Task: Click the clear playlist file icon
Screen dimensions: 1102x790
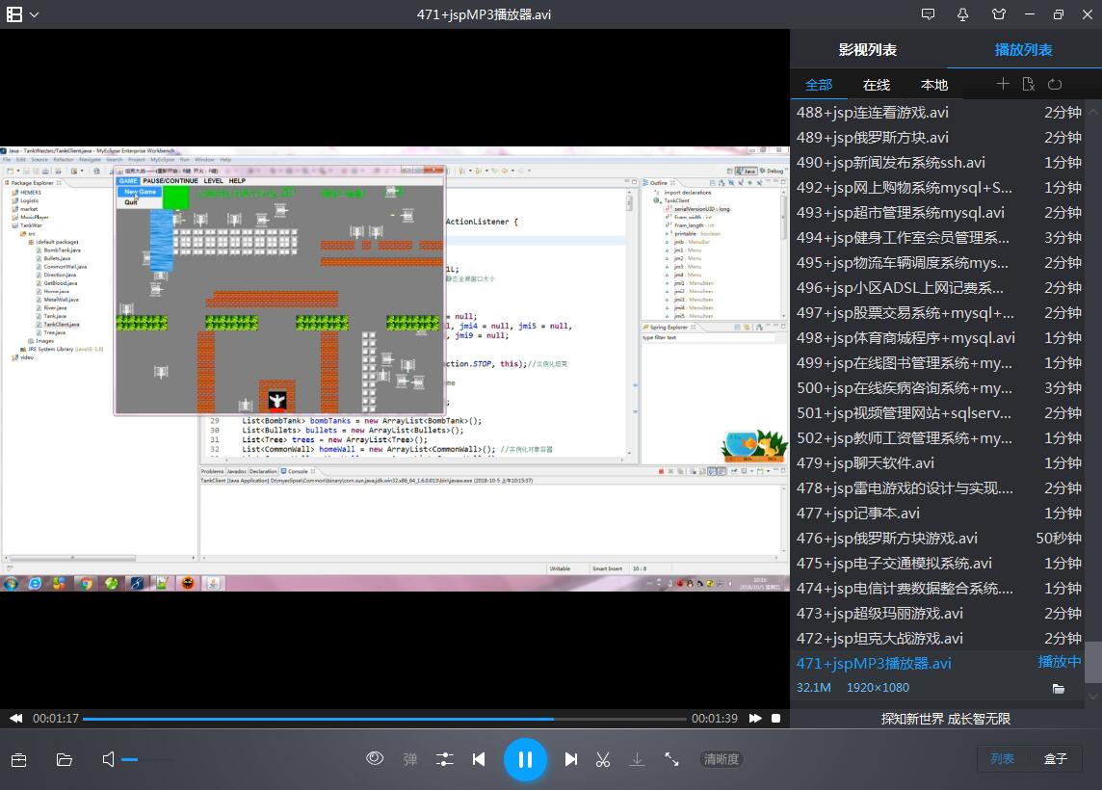Action: [1028, 85]
